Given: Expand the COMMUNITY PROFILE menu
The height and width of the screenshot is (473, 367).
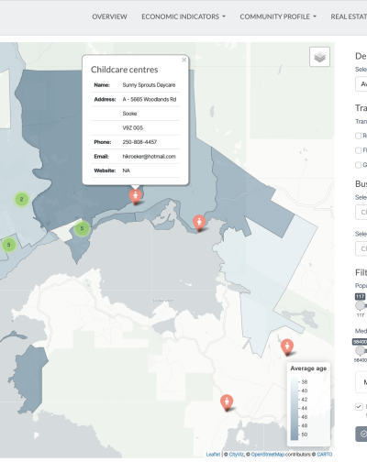Looking at the screenshot, I should coord(278,16).
